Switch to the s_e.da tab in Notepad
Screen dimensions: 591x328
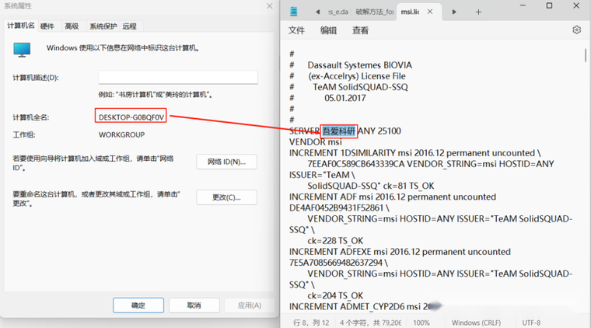coord(338,12)
